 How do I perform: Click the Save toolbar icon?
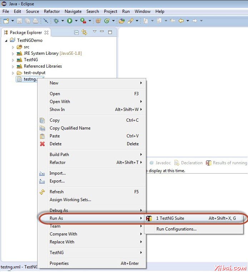click(19, 21)
